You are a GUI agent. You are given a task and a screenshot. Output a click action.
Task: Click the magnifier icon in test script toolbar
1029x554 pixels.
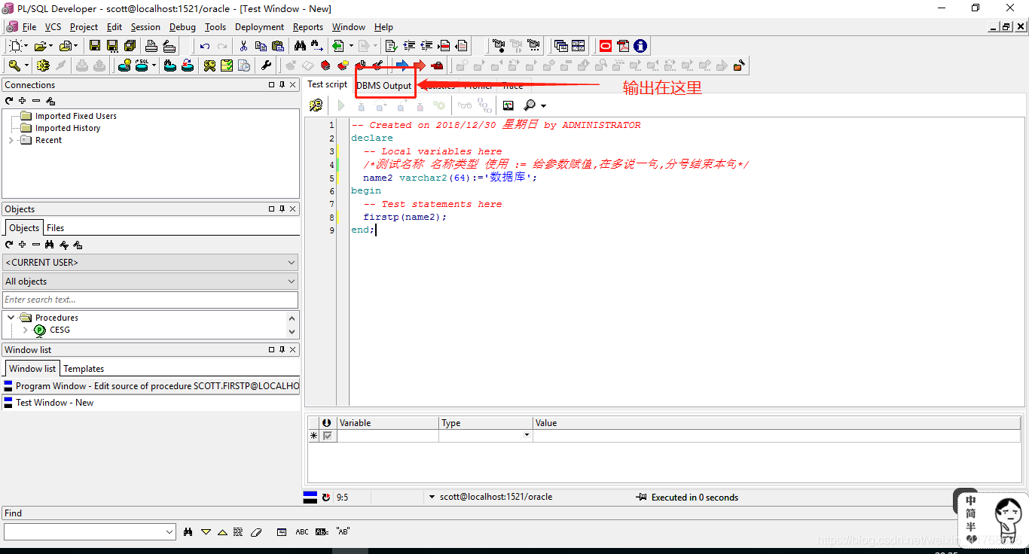pyautogui.click(x=530, y=105)
